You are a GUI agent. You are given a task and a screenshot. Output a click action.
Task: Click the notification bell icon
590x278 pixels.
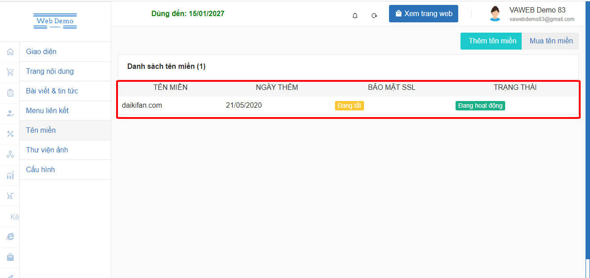pyautogui.click(x=355, y=16)
